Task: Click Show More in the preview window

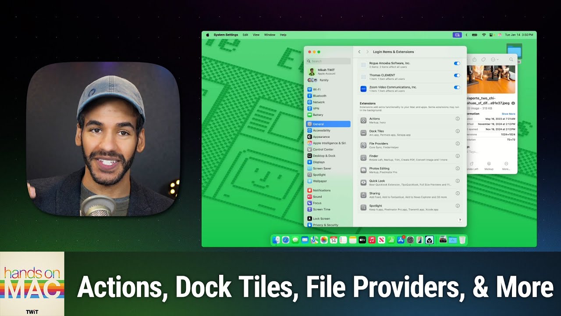Action: tap(508, 114)
